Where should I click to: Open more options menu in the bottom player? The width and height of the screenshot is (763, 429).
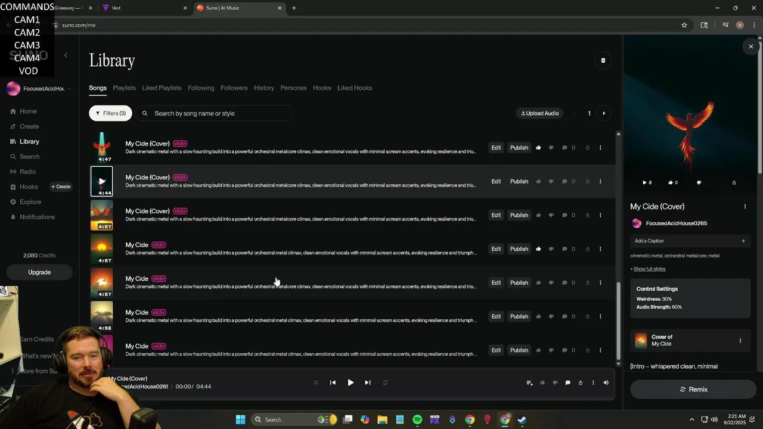pyautogui.click(x=593, y=383)
